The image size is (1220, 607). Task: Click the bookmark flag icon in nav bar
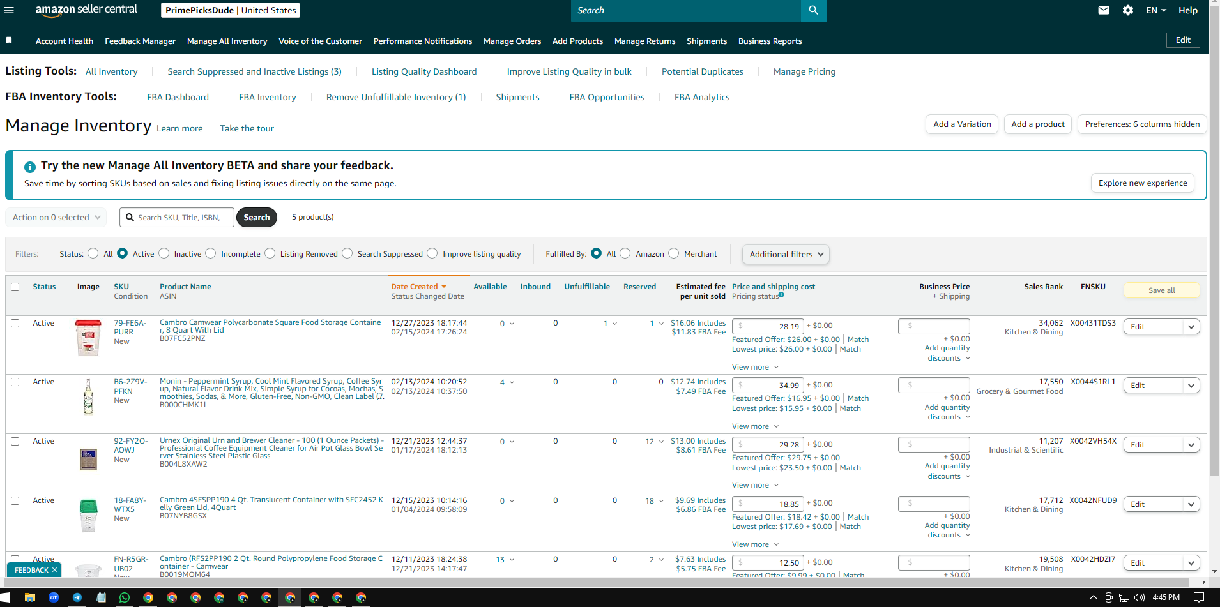click(9, 40)
